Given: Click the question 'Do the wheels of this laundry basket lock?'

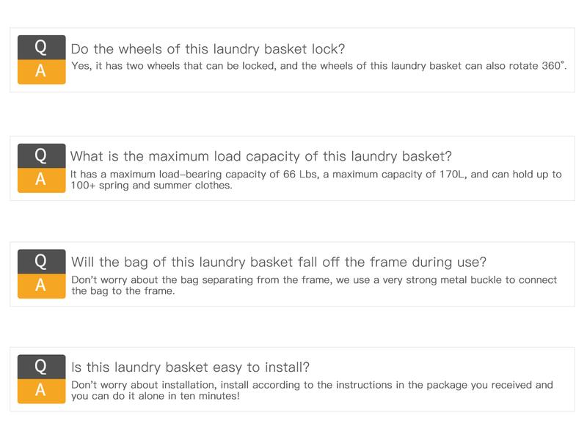Looking at the screenshot, I should point(208,49).
